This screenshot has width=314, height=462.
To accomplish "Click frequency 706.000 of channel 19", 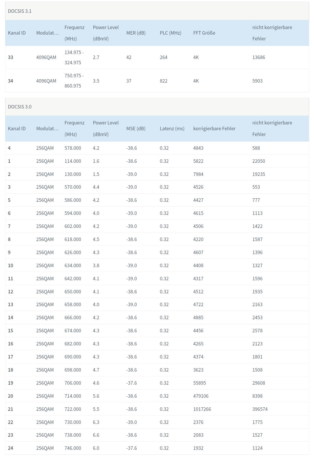I will pos(73,383).
